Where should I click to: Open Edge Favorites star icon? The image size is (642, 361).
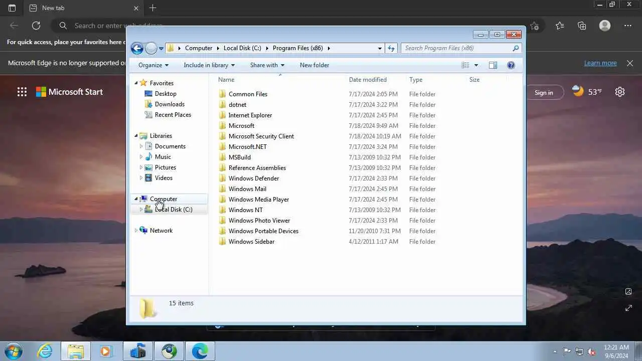tap(560, 26)
